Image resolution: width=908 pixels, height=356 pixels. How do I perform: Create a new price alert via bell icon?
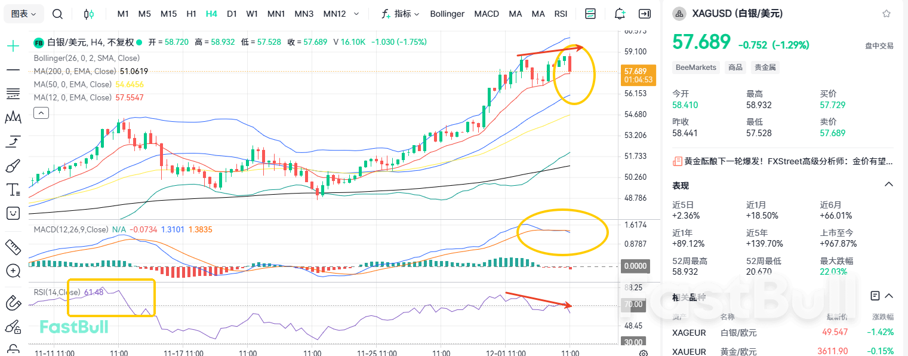(x=619, y=13)
